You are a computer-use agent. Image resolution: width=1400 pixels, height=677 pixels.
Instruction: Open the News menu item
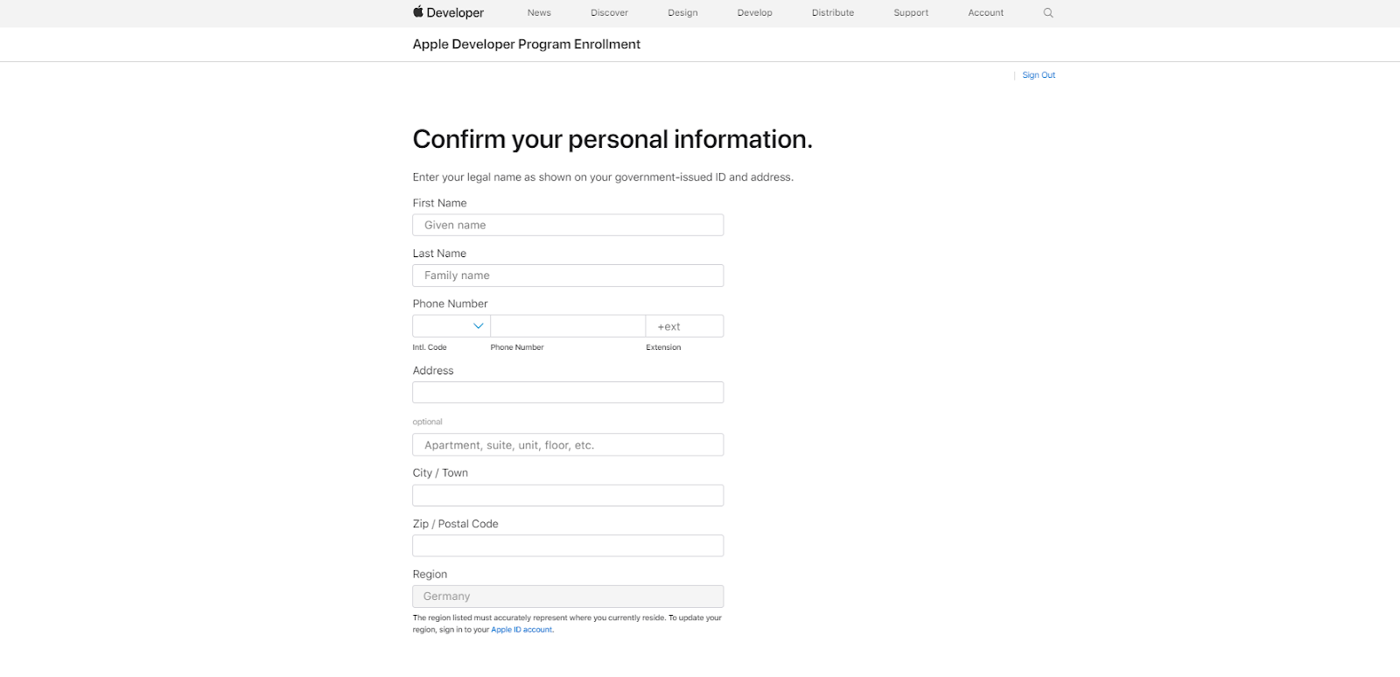[539, 13]
